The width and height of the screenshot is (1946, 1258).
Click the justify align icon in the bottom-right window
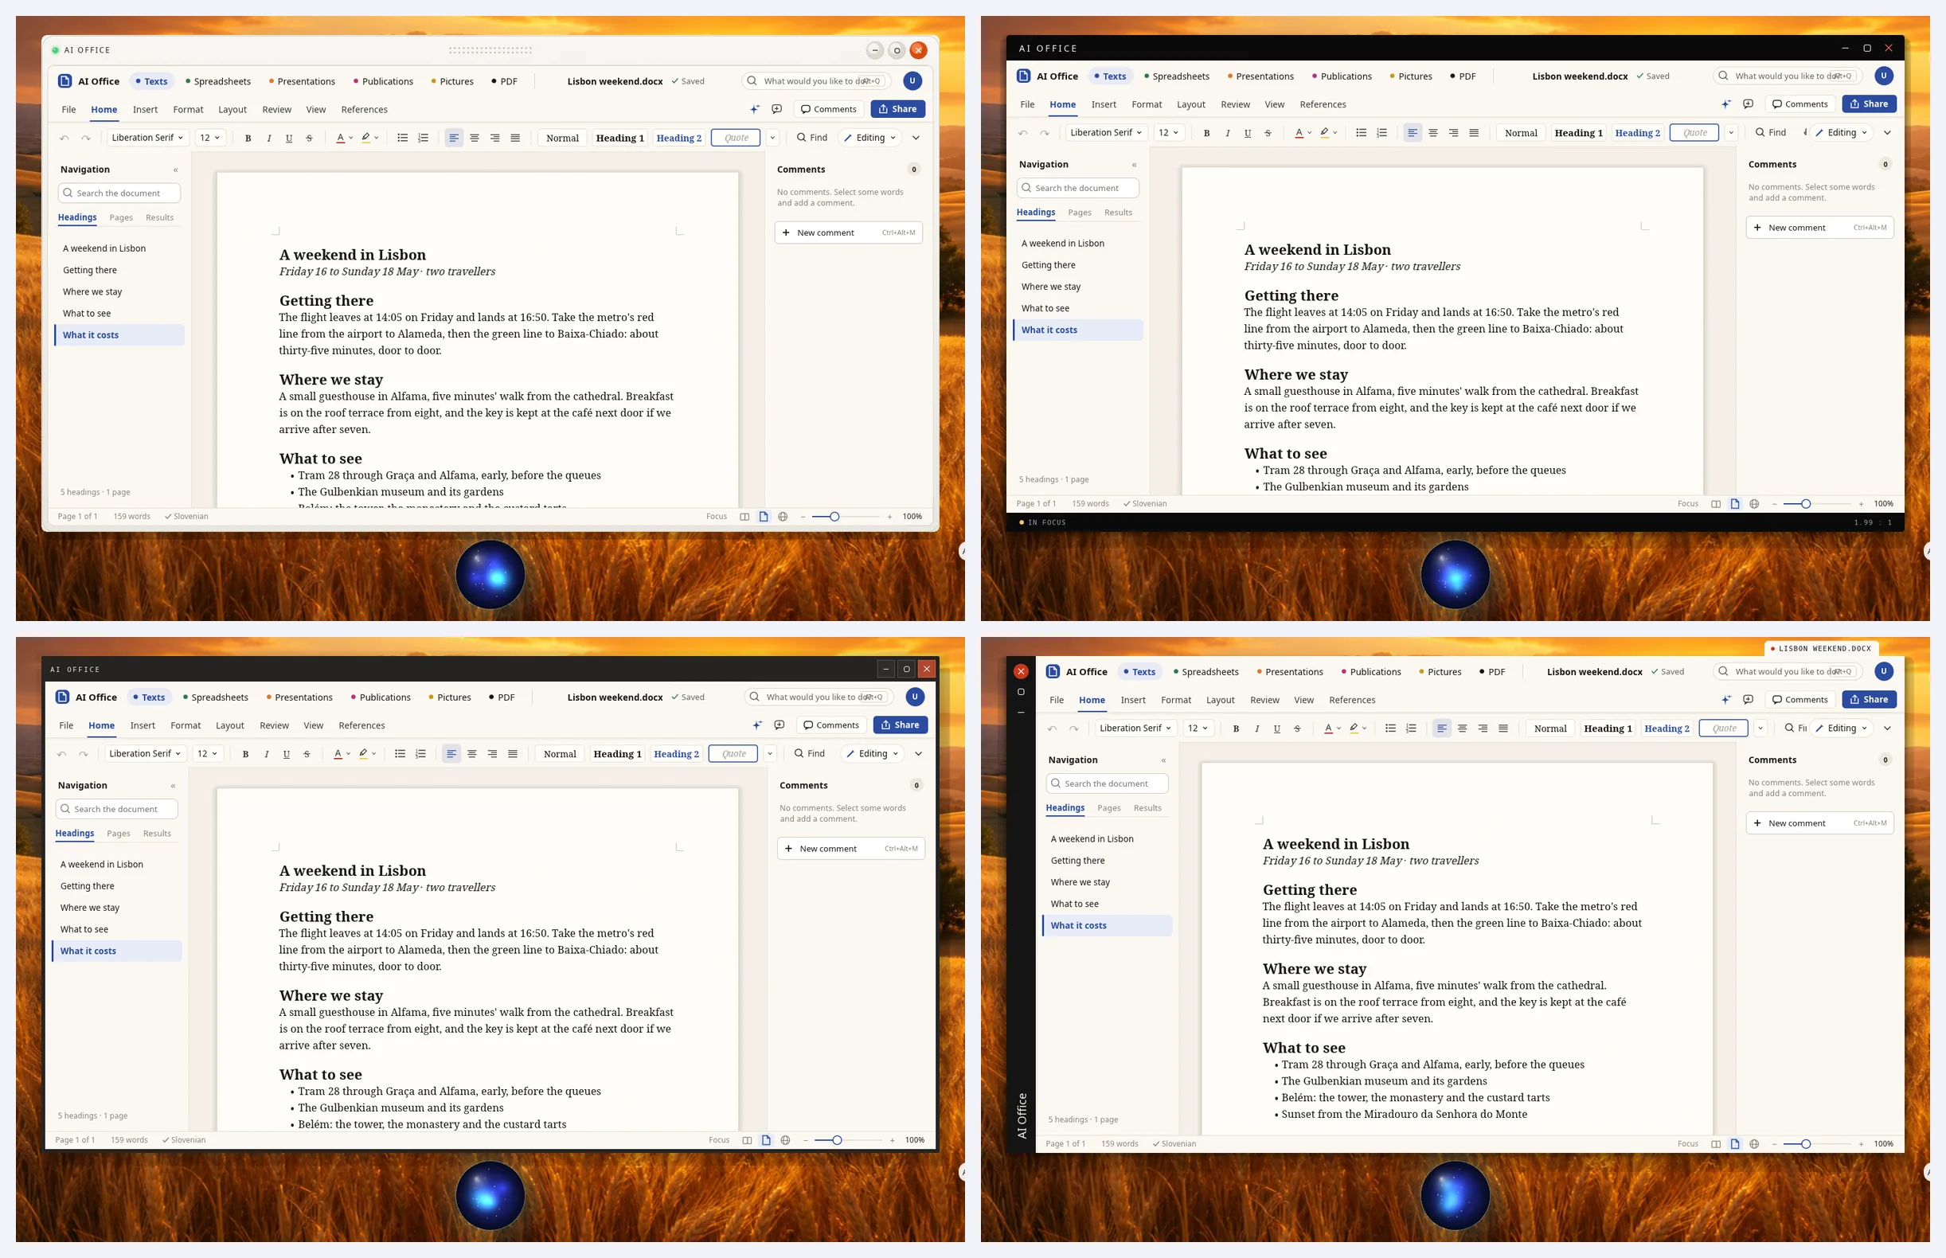pos(1503,729)
